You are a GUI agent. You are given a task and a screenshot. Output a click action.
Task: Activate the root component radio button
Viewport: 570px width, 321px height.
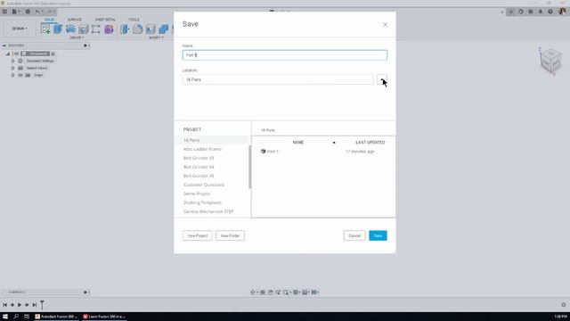click(53, 53)
